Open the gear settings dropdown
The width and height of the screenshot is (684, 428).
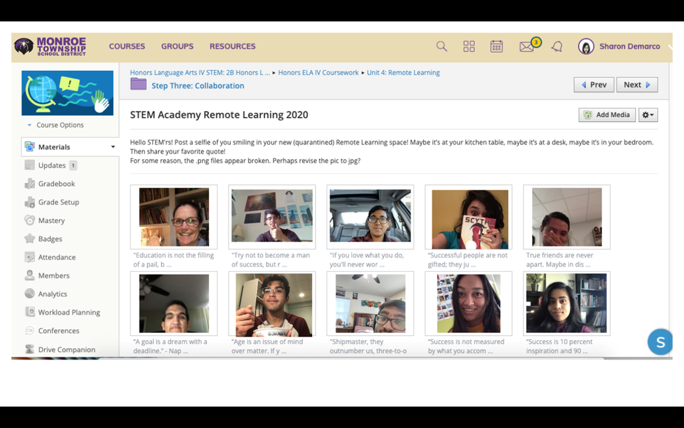(648, 115)
